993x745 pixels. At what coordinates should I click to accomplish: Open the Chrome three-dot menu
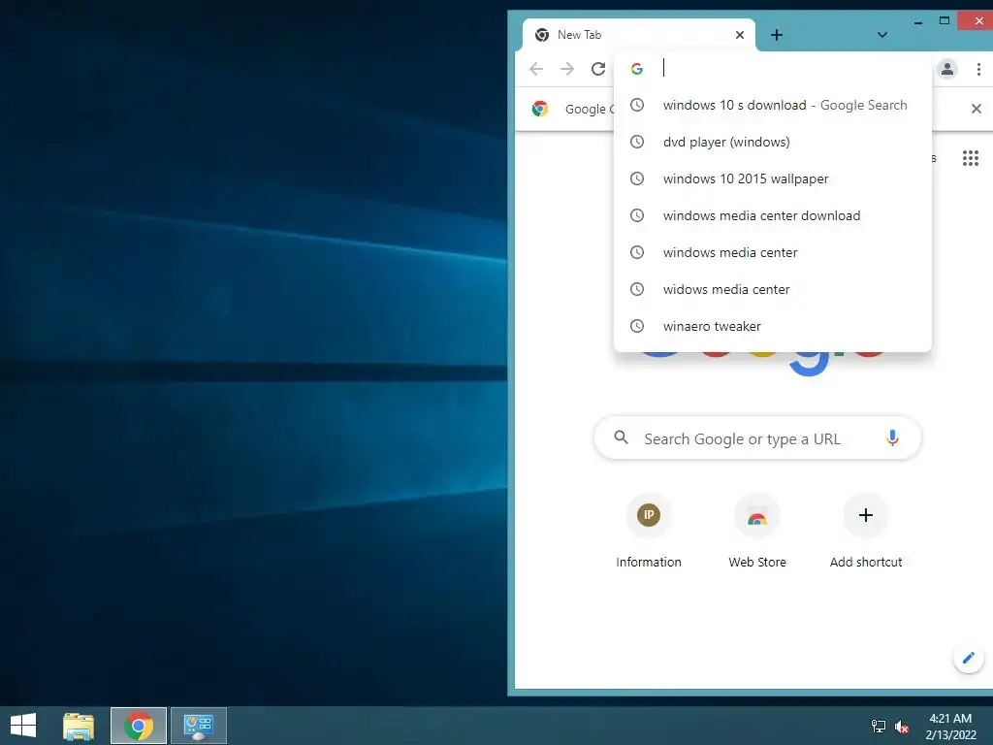(x=978, y=69)
